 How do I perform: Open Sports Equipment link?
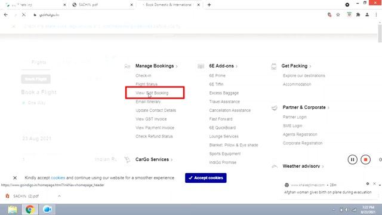point(225,154)
